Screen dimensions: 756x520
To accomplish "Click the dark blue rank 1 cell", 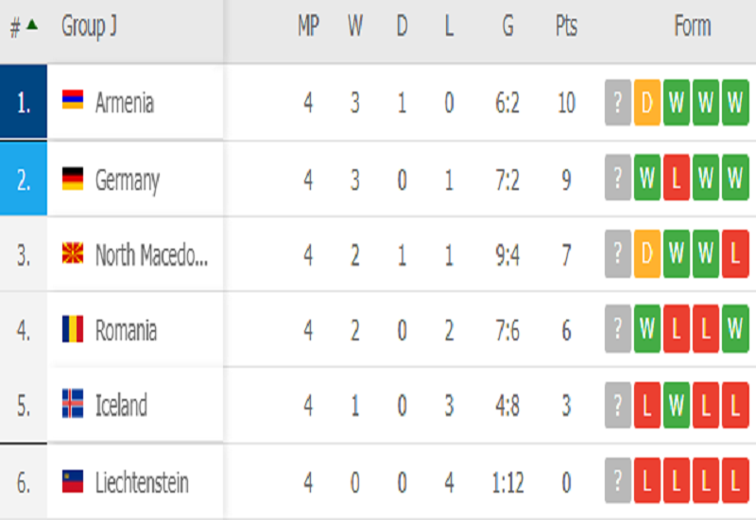I will (24, 102).
